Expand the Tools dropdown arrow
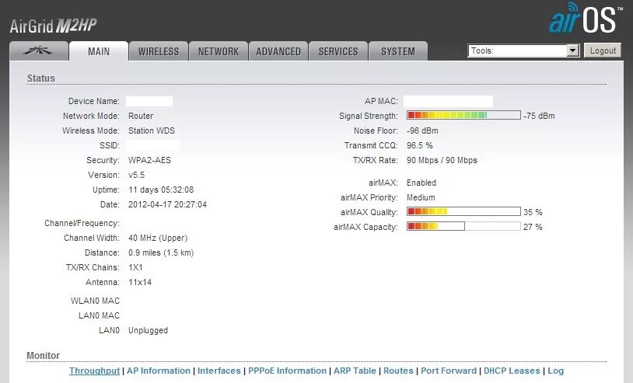The height and width of the screenshot is (383, 633). 573,50
